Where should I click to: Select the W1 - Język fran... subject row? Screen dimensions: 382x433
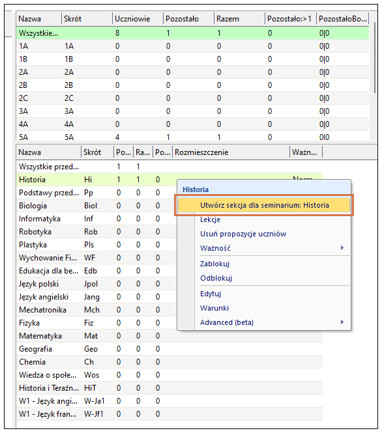click(x=169, y=414)
